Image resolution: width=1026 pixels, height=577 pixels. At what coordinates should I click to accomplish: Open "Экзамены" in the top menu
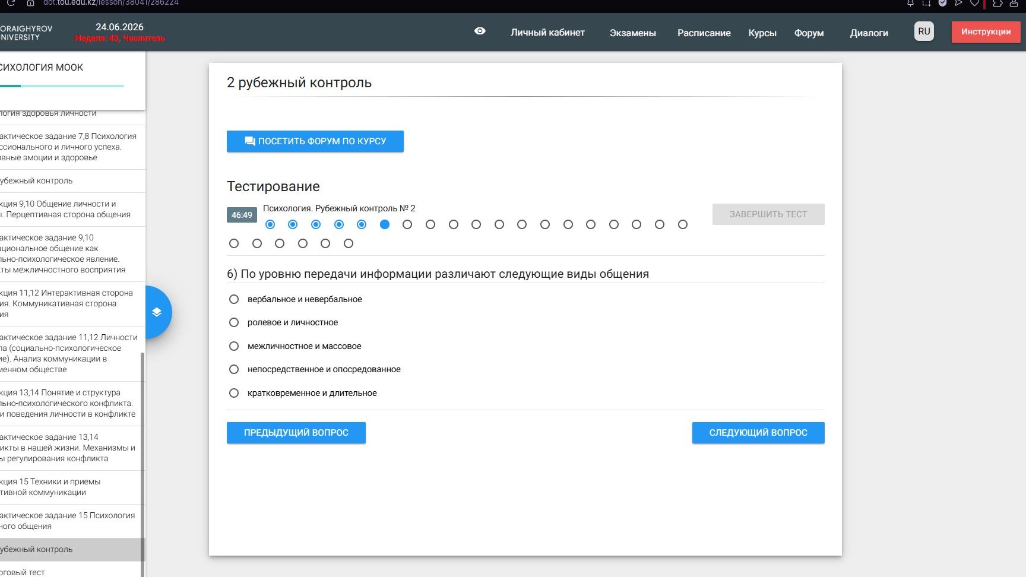633,33
